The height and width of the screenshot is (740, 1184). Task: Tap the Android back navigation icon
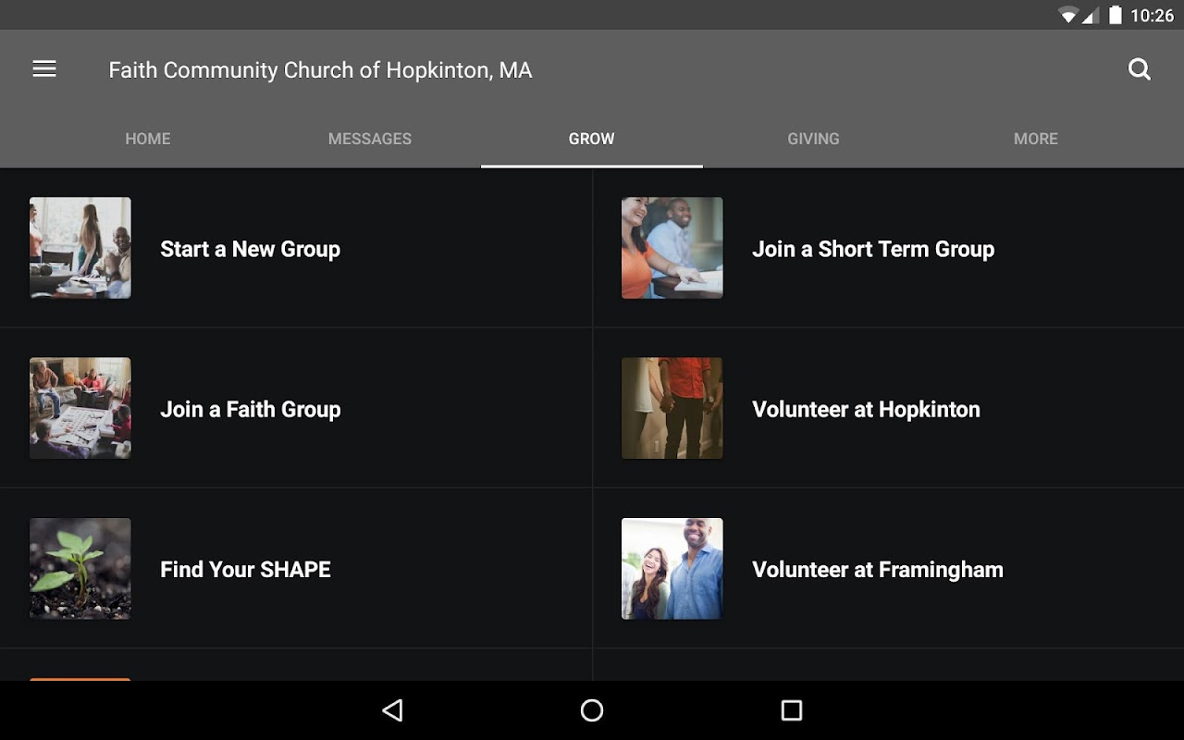[393, 710]
